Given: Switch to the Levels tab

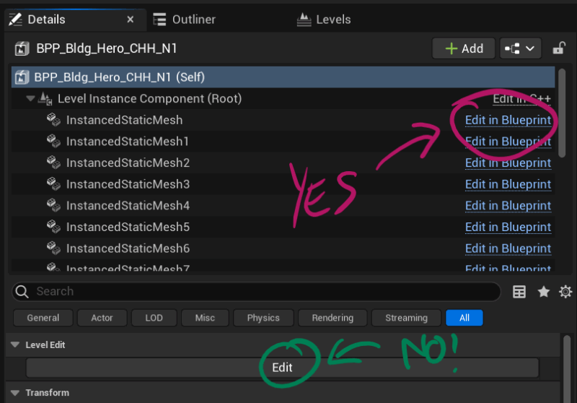Looking at the screenshot, I should 325,19.
